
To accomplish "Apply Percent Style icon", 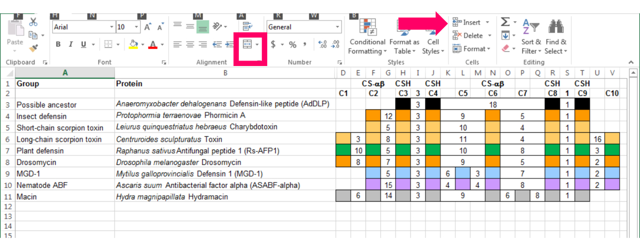I will [x=292, y=45].
